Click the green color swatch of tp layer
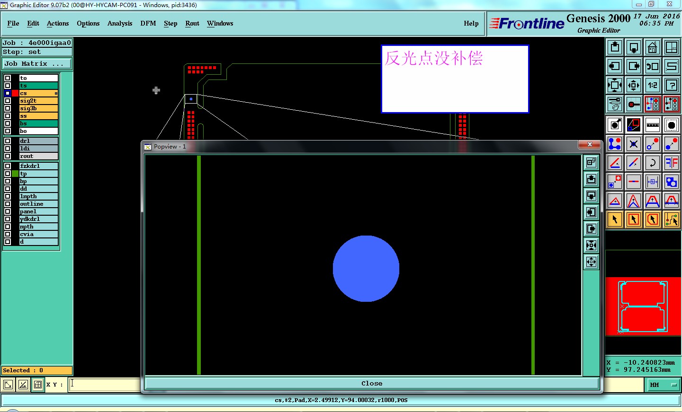Image resolution: width=682 pixels, height=412 pixels. click(x=15, y=174)
